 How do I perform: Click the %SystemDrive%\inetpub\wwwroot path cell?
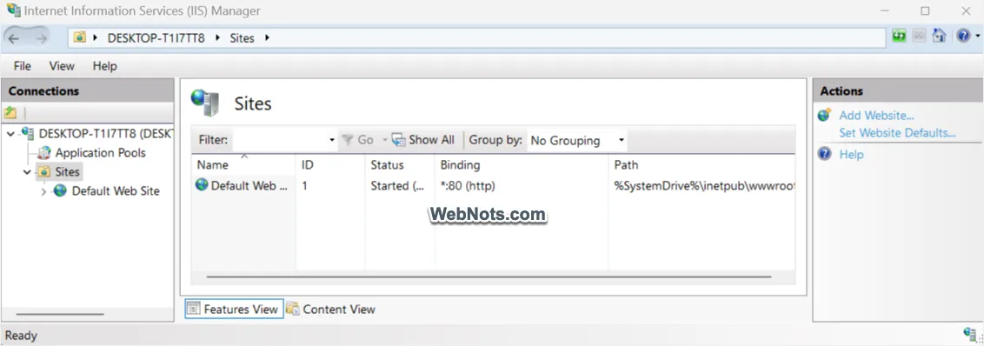704,186
